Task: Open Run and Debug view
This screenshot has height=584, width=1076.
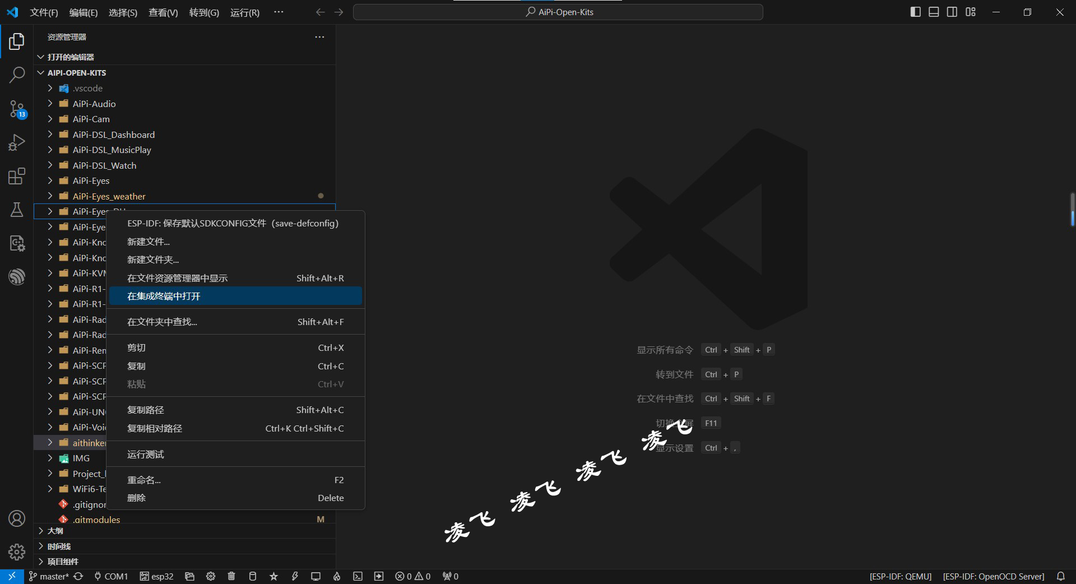Action: click(x=17, y=143)
